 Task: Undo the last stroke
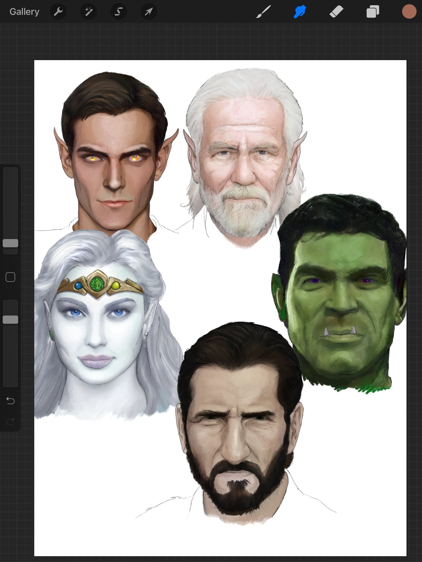[x=10, y=401]
